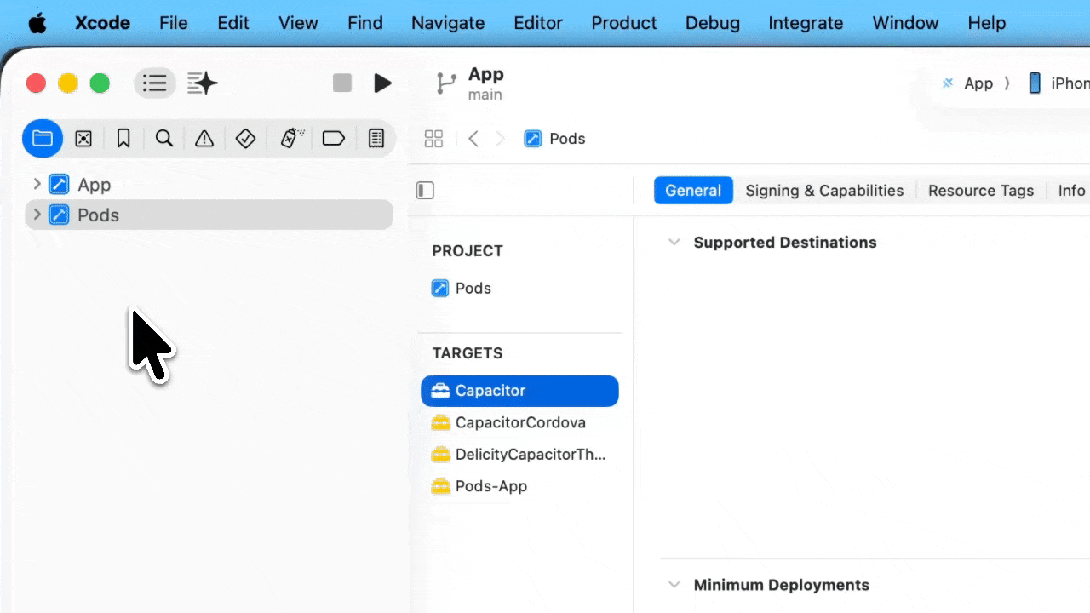Switch to the Info tab
1090x613 pixels.
pyautogui.click(x=1071, y=191)
